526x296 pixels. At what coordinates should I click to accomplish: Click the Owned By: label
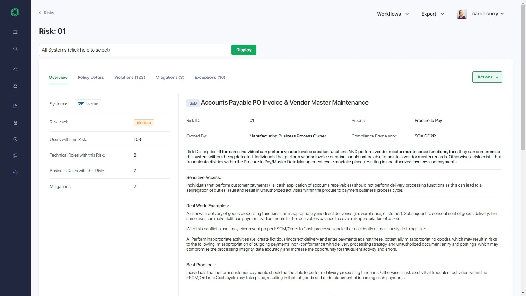197,136
